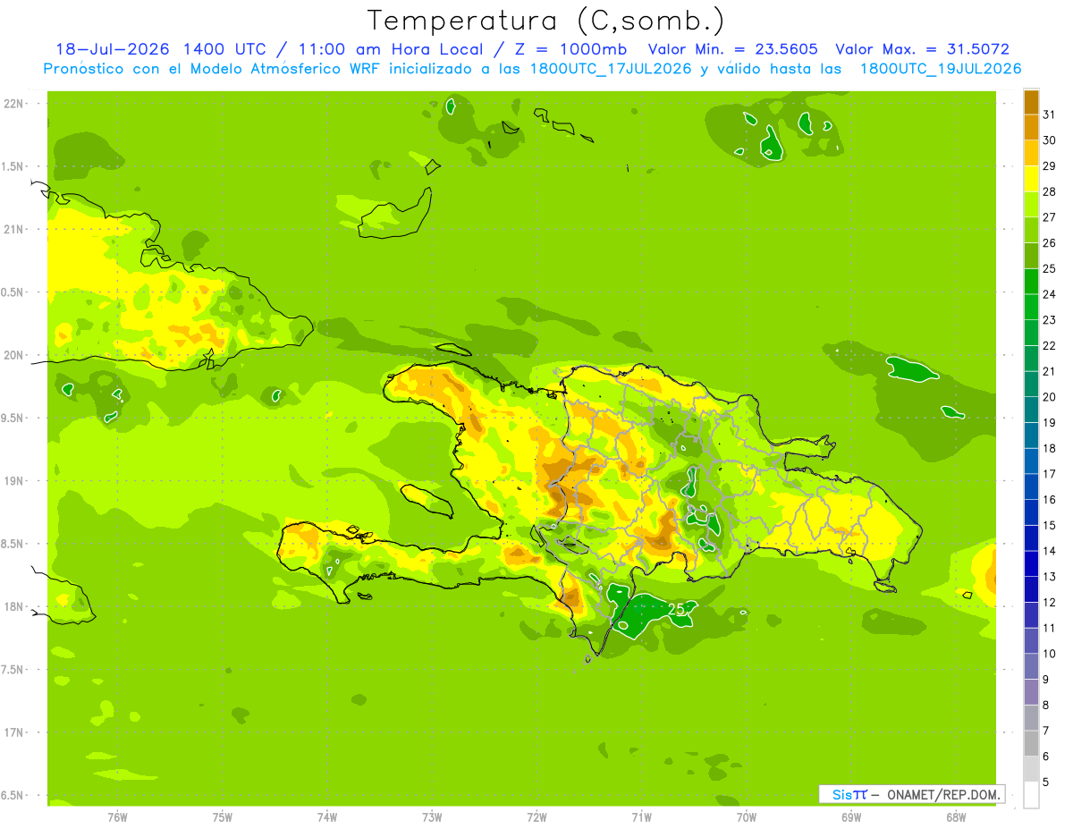Viewport: 1073px width, 829px height.
Task: Click the 'ONAMET/REP.DOM.' credit label
Action: (x=945, y=794)
